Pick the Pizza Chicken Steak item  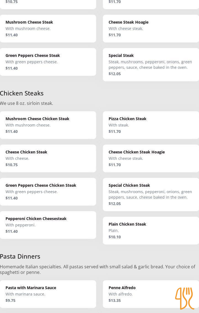coord(151,125)
